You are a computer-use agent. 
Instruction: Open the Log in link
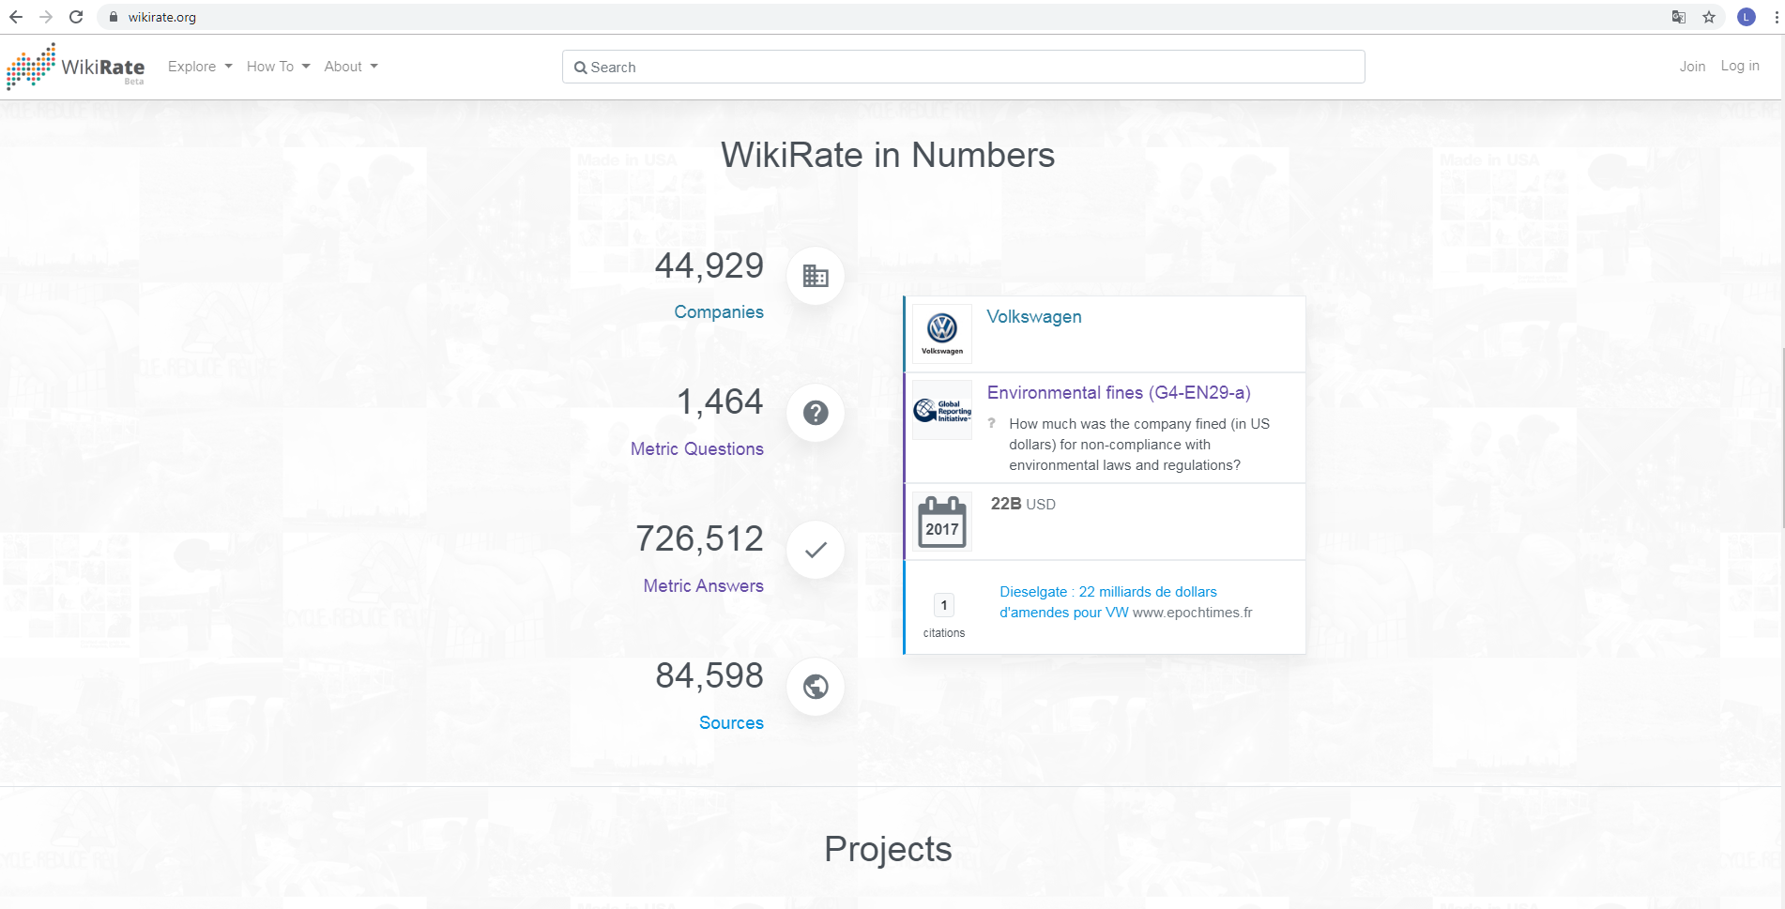point(1740,66)
